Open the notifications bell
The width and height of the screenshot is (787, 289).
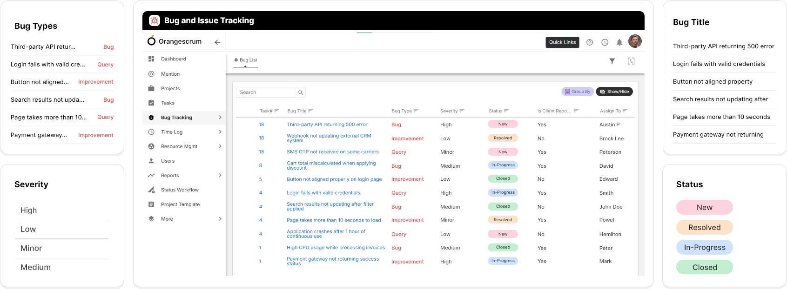click(619, 42)
